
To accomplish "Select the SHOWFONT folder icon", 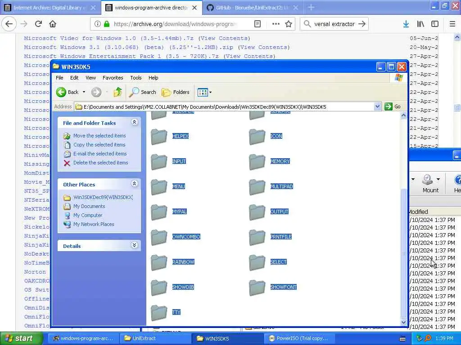I will coord(257,287).
